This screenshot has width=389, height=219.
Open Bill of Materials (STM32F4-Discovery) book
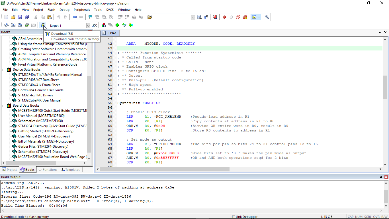(x=46, y=141)
